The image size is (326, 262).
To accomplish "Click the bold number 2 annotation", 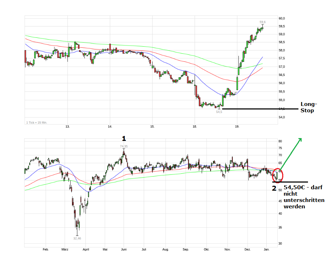I will click(274, 189).
